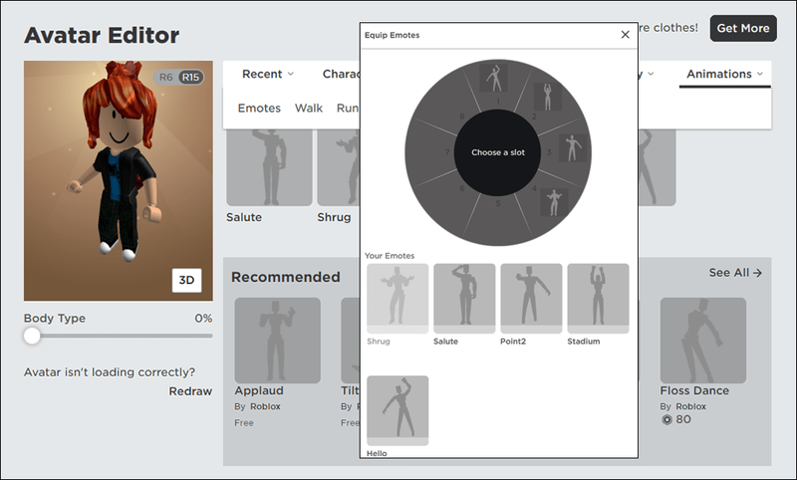This screenshot has height=480, width=797.
Task: Pick the Salute emote in Your Emotes
Action: click(x=464, y=298)
